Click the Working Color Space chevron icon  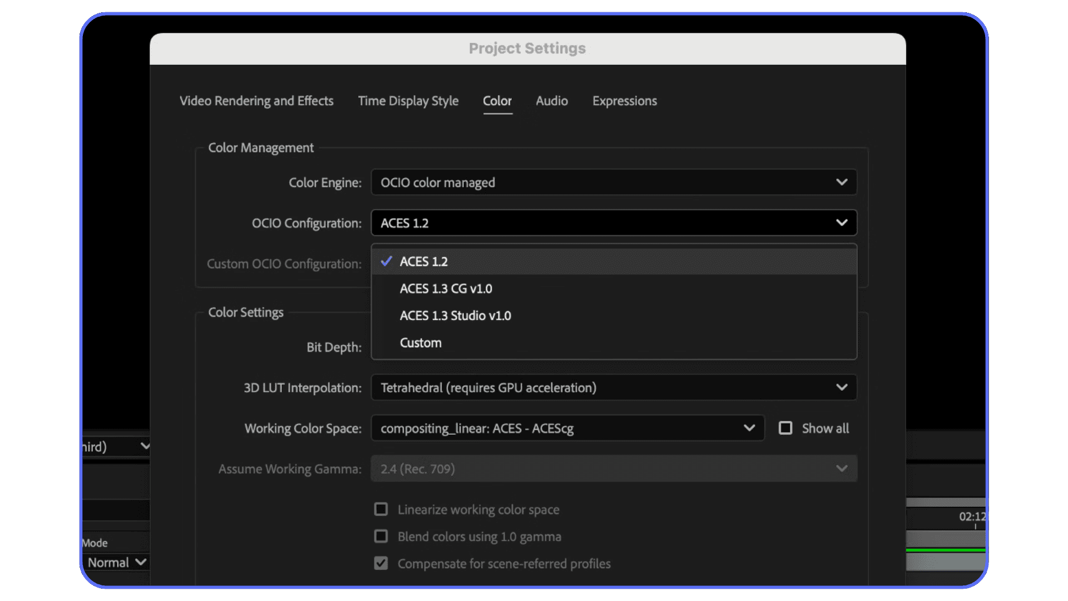tap(749, 428)
